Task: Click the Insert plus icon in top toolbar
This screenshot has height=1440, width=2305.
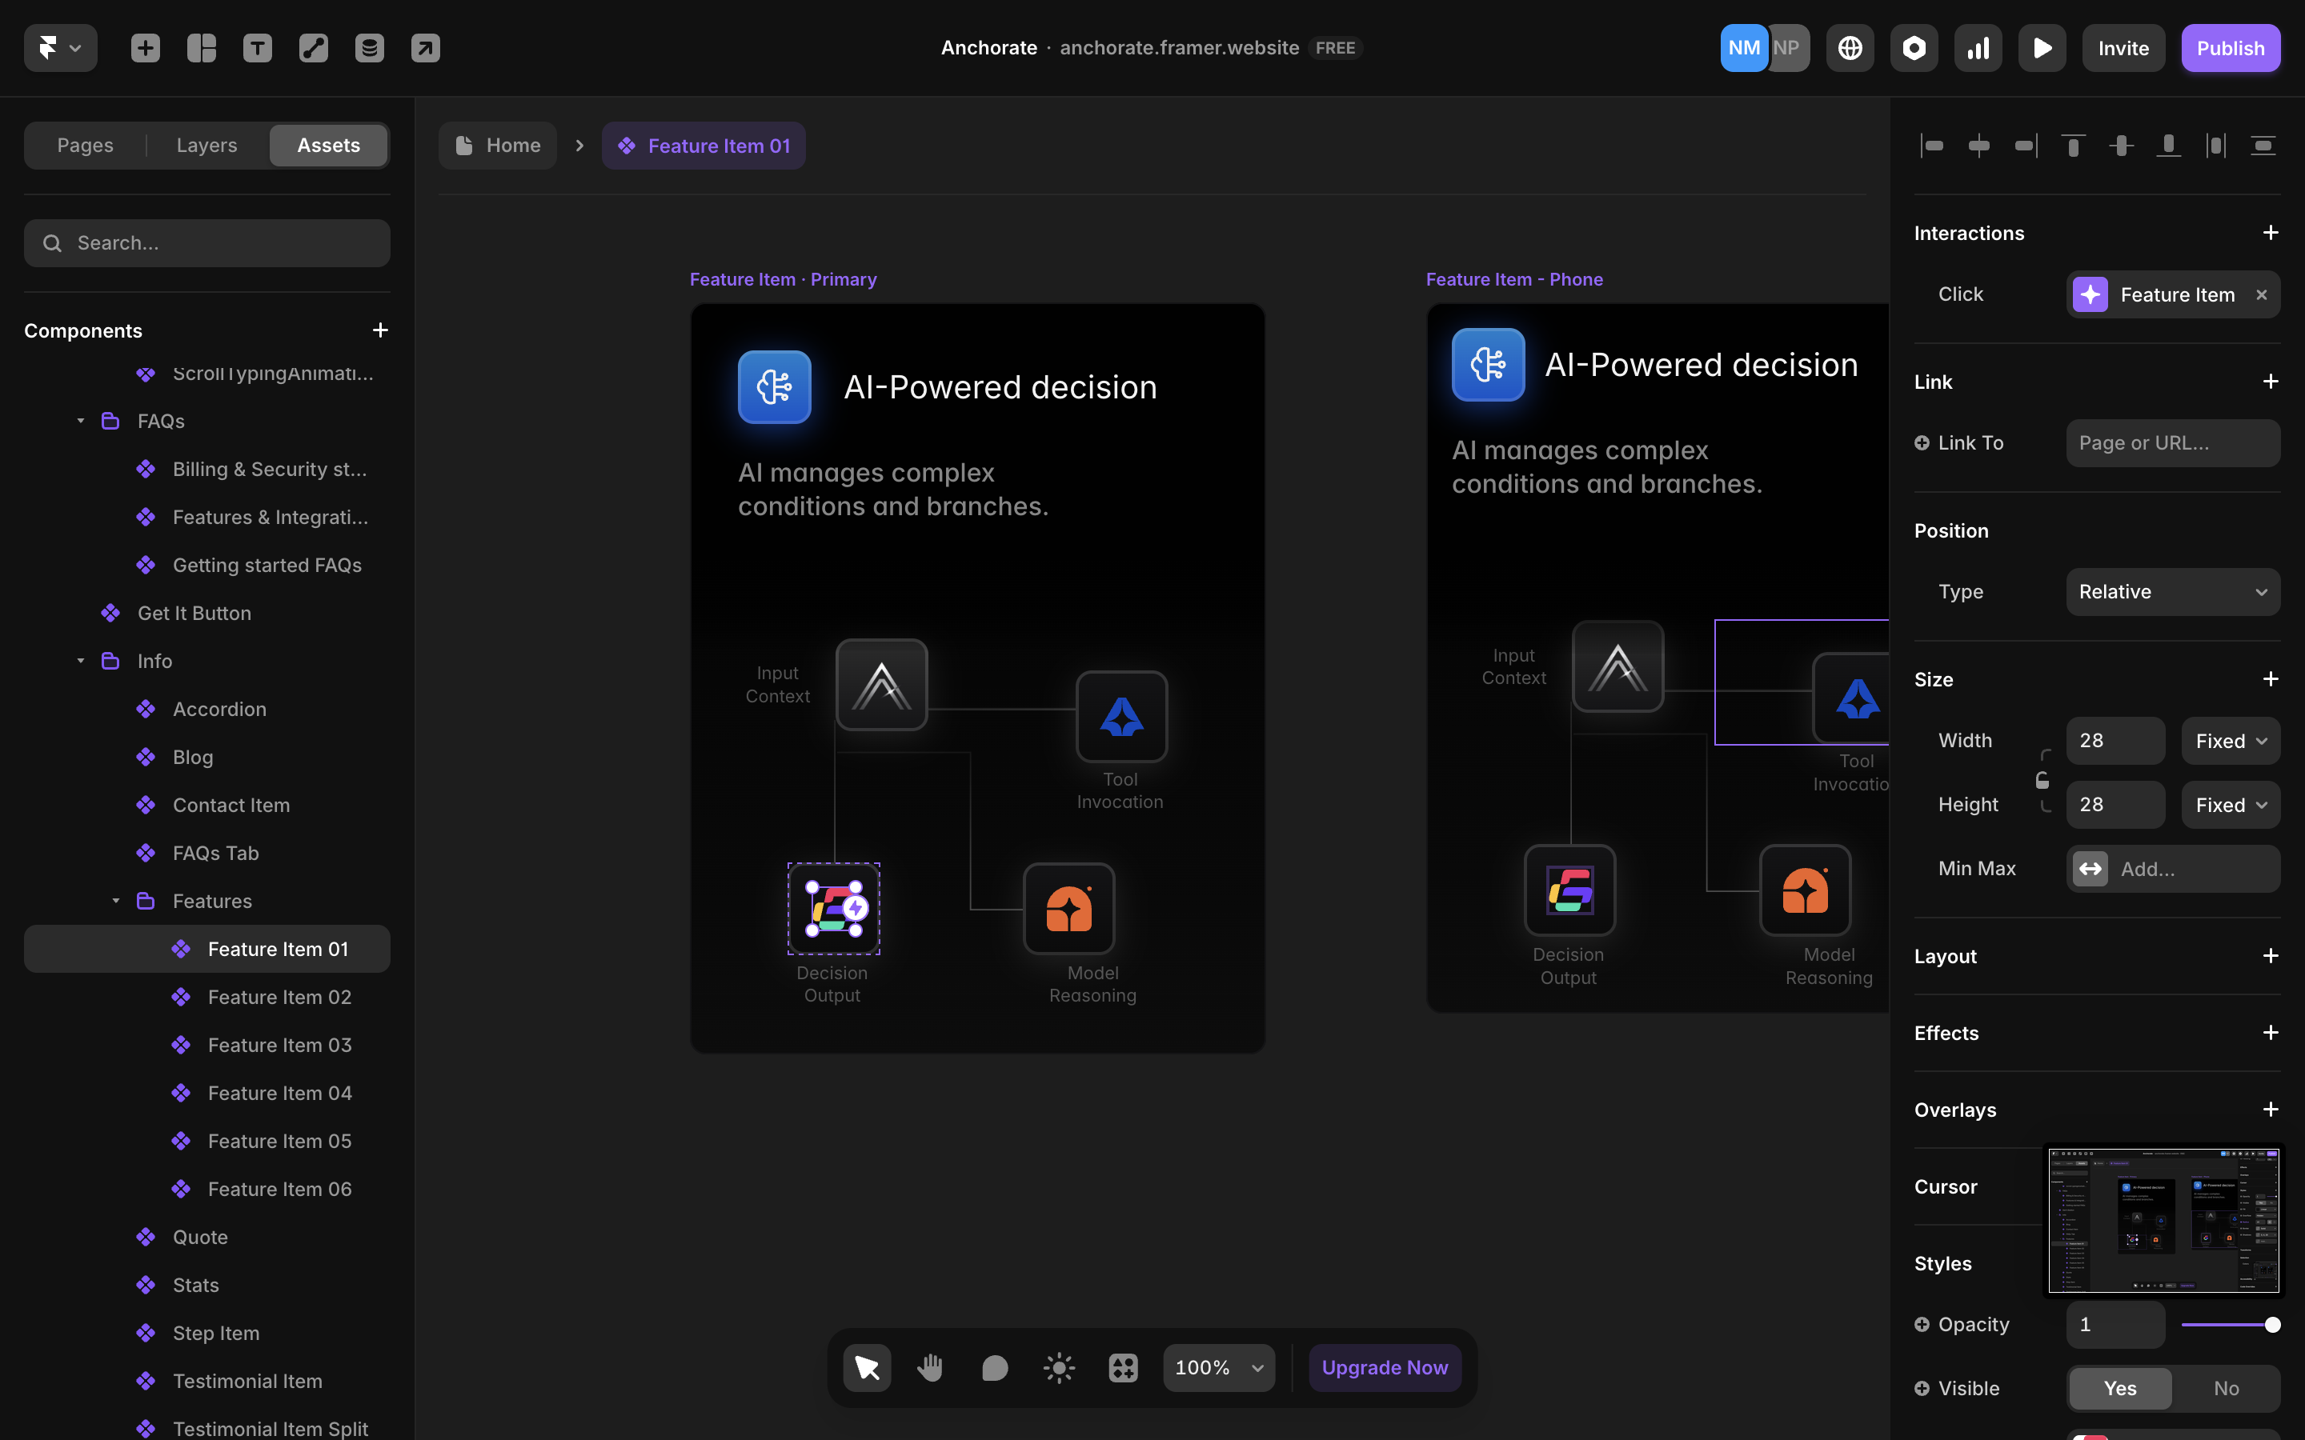Action: 146,48
